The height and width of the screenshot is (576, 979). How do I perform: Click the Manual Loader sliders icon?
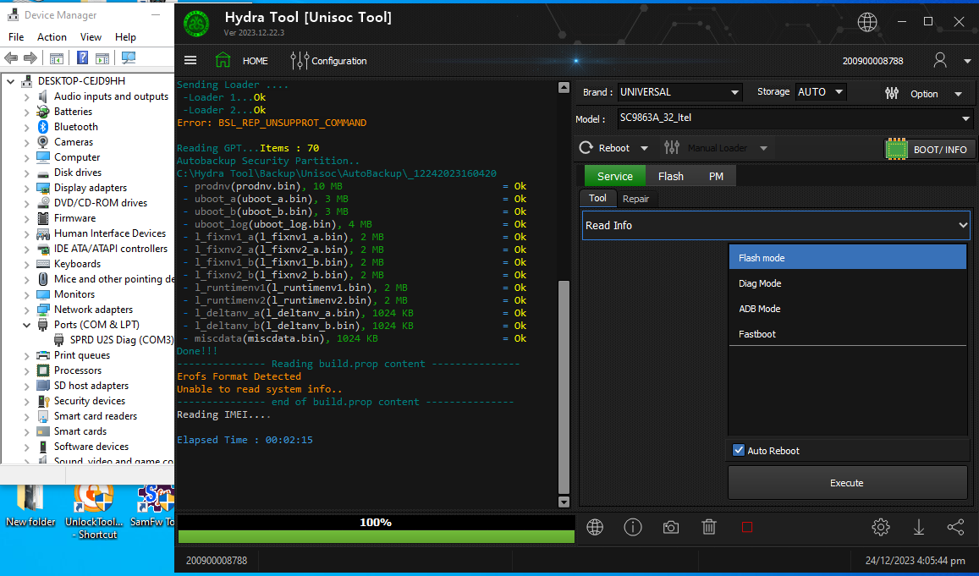coord(672,148)
